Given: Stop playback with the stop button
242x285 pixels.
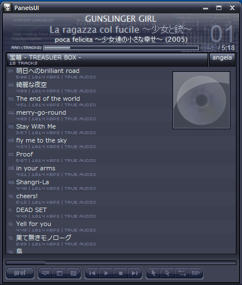Looking at the screenshot, I should pos(121,273).
